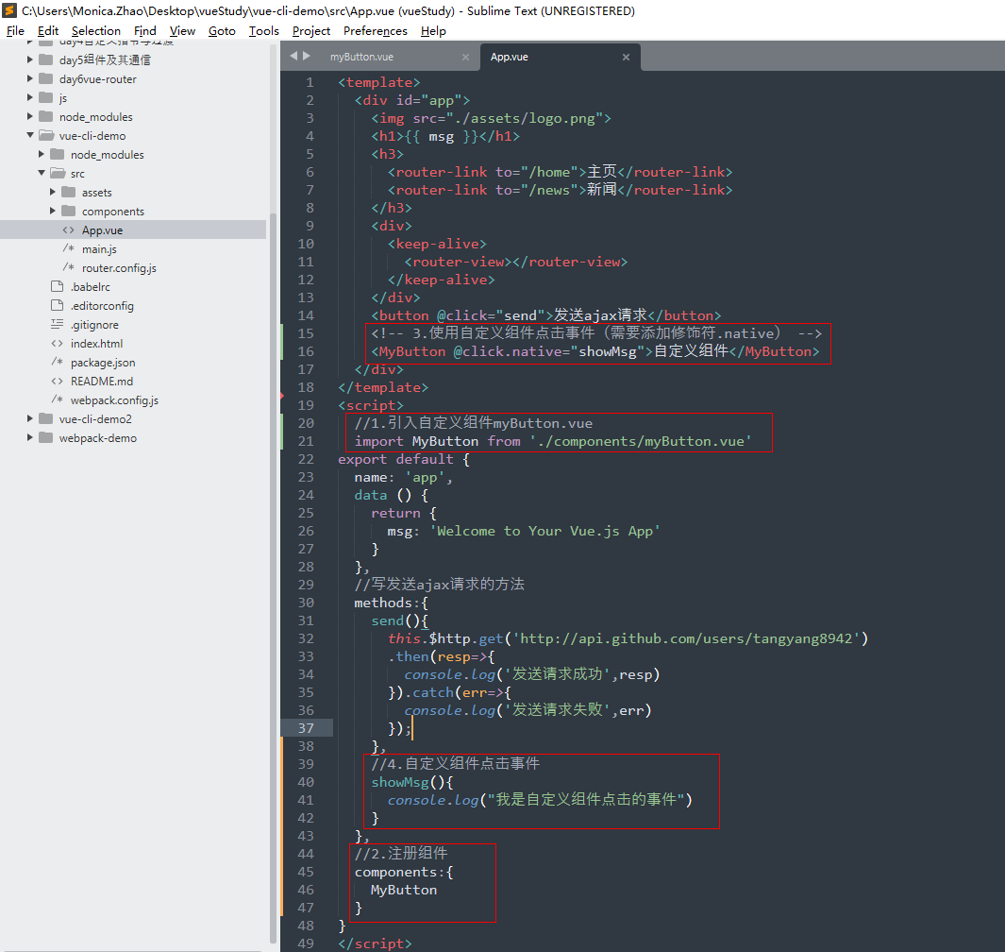Close the App.vue tab
1005x952 pixels.
tap(627, 57)
